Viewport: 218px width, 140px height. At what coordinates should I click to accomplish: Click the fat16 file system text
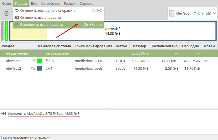pos(50,61)
